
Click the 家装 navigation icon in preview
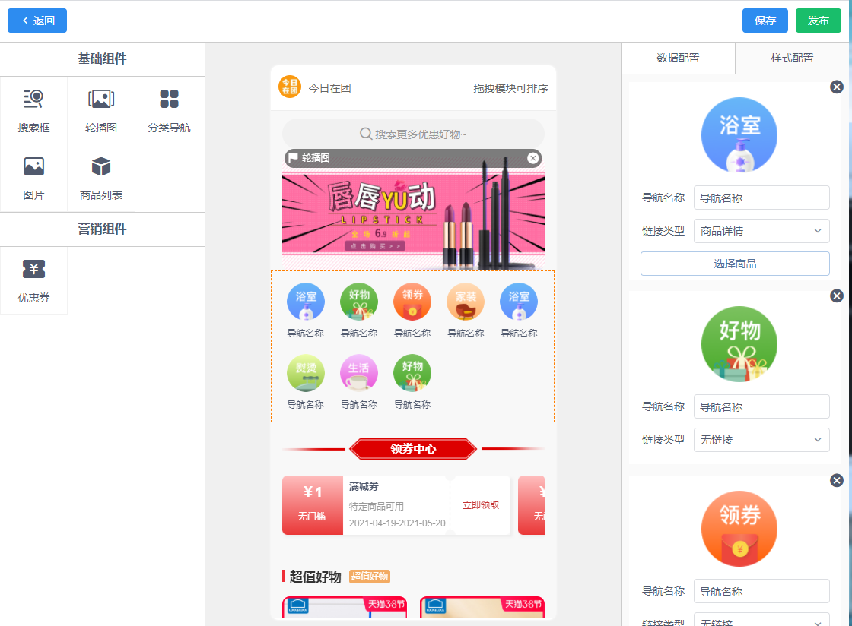pyautogui.click(x=465, y=302)
